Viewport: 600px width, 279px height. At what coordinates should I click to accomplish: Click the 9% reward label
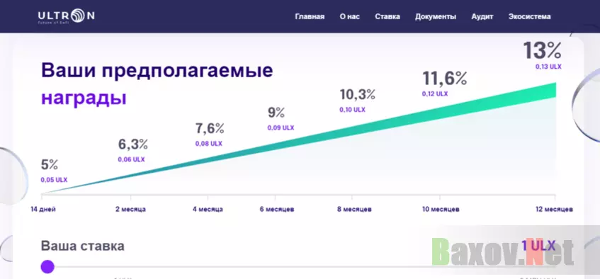coord(276,113)
